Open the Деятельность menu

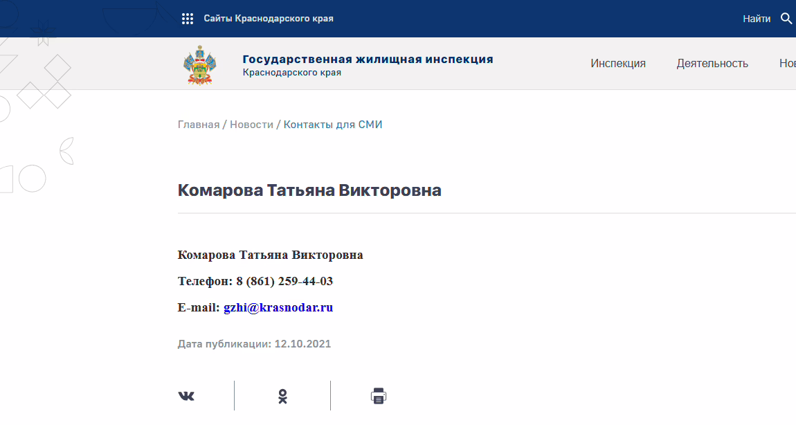pyautogui.click(x=712, y=64)
